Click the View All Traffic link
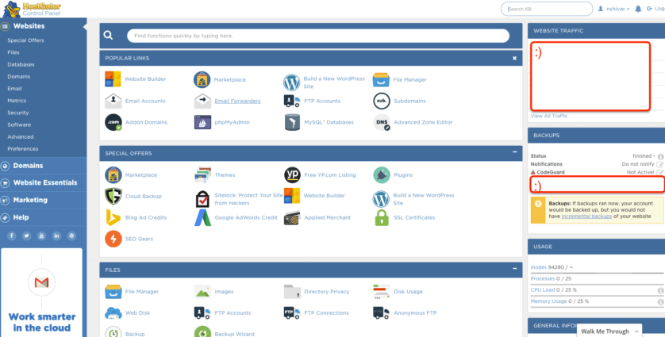 point(549,116)
